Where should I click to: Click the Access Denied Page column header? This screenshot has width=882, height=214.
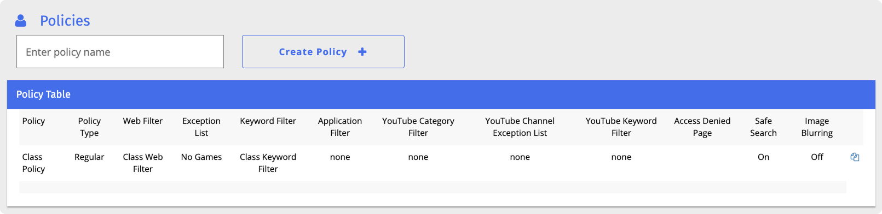point(702,127)
